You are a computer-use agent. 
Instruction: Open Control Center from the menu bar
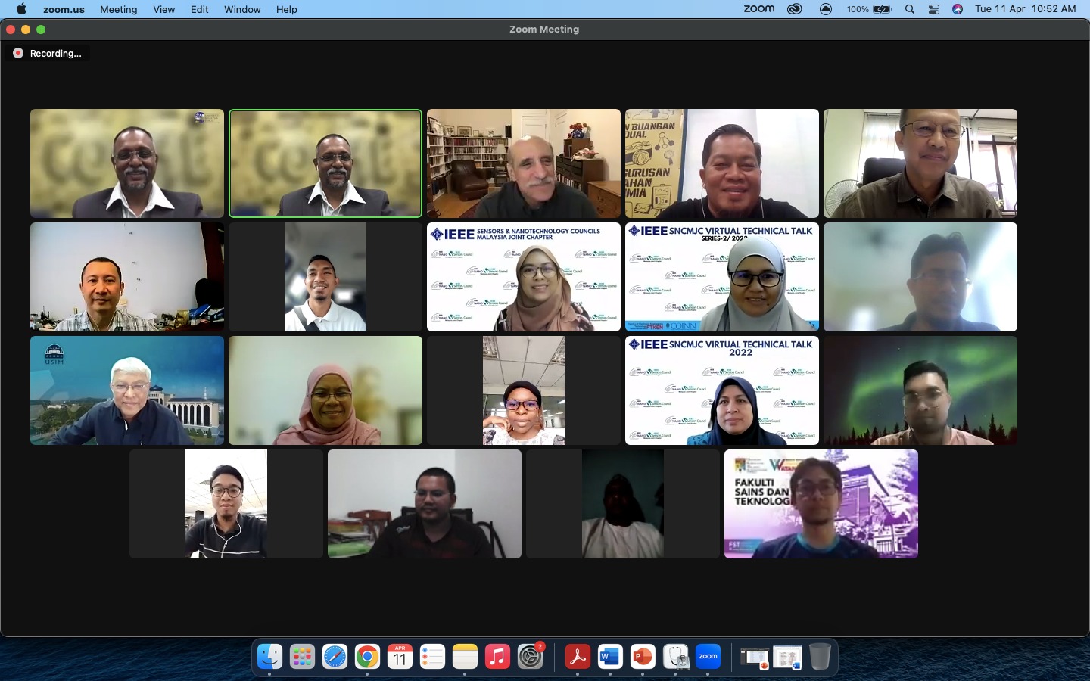934,9
